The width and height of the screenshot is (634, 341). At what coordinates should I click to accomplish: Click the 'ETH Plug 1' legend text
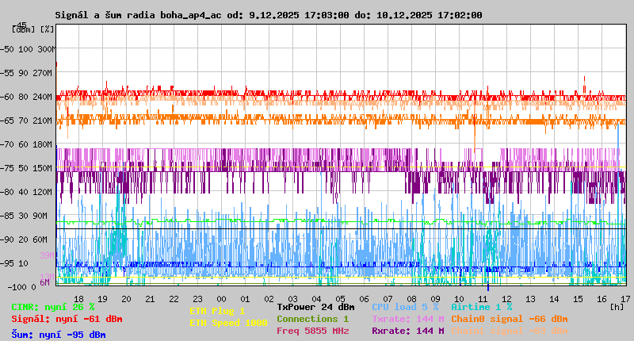(x=217, y=311)
